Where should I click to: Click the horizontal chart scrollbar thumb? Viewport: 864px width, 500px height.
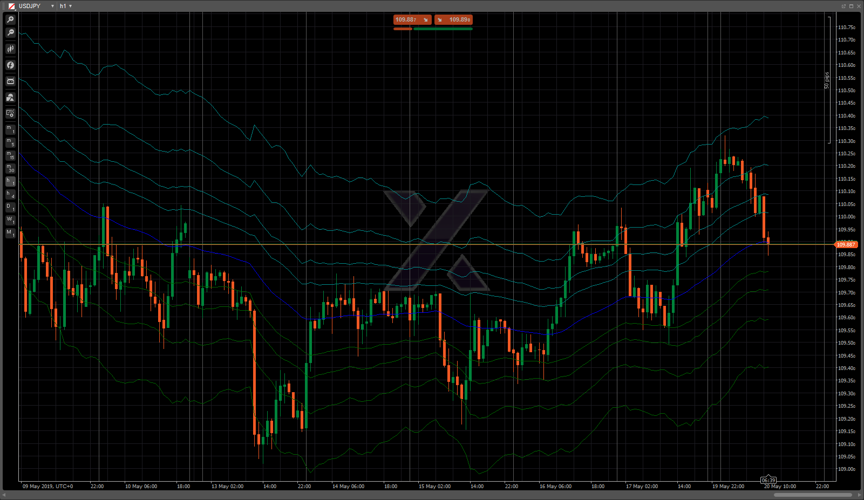click(813, 495)
